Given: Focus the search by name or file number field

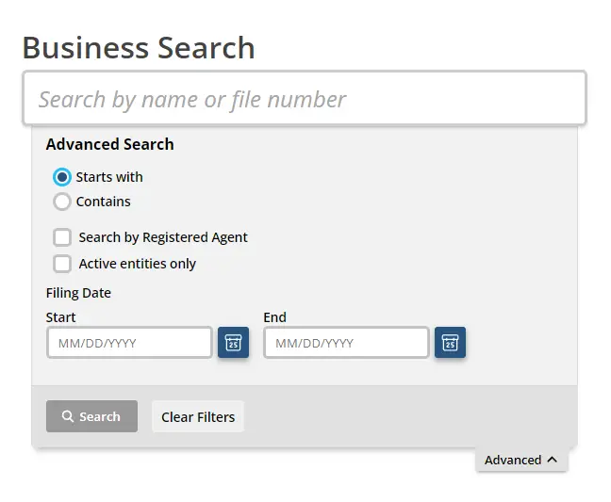Looking at the screenshot, I should (x=305, y=98).
